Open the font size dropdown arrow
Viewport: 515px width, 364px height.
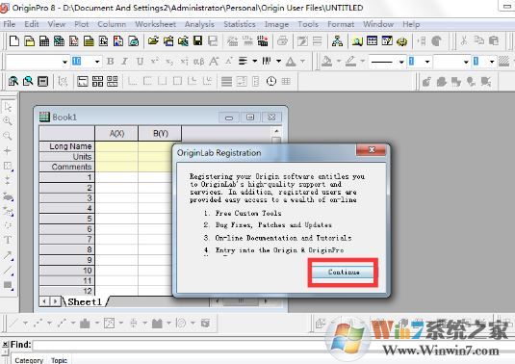click(x=97, y=62)
